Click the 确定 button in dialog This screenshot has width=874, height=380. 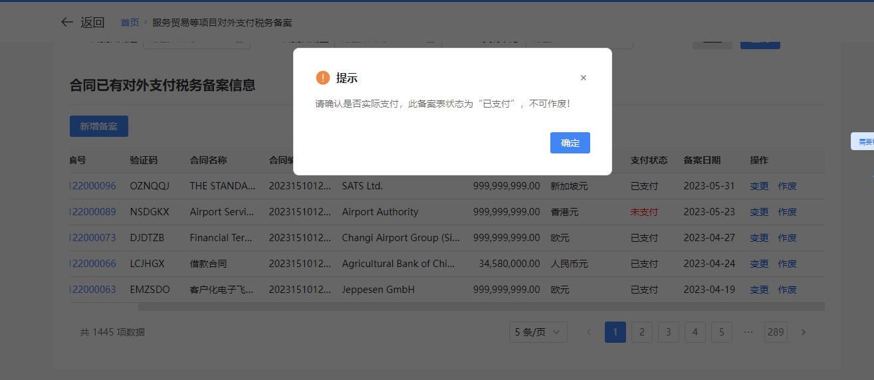(x=570, y=143)
